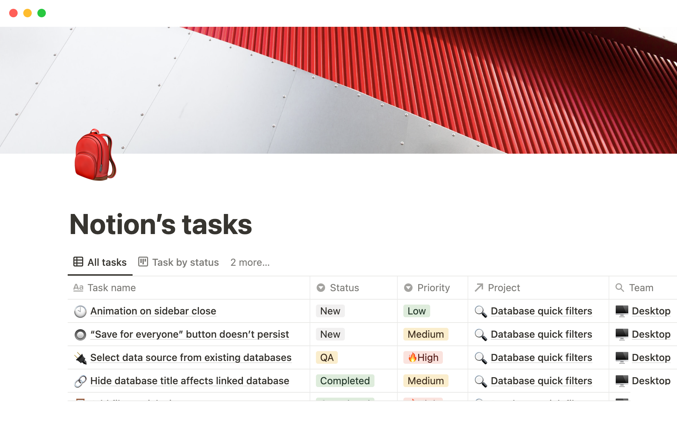Expand the 2 more views menu
Screen dimensions: 677x423
coord(250,262)
